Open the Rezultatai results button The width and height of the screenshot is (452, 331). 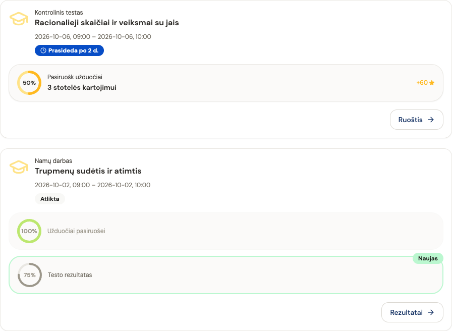(x=412, y=312)
